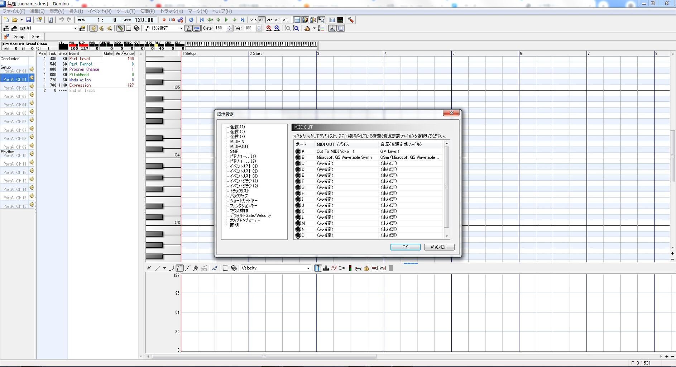676x367 pixels.
Task: Click the save floppy disk icon
Action: click(x=29, y=20)
